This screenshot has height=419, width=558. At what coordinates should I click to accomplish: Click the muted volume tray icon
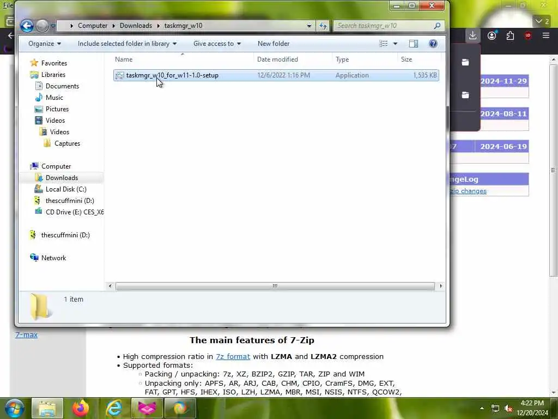point(508,408)
